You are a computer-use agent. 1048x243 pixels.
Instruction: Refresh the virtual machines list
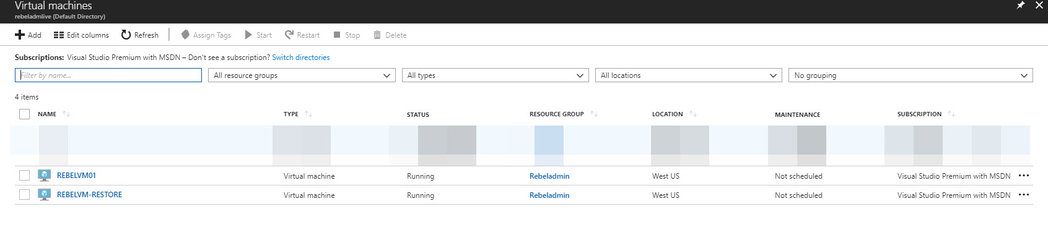pos(140,35)
